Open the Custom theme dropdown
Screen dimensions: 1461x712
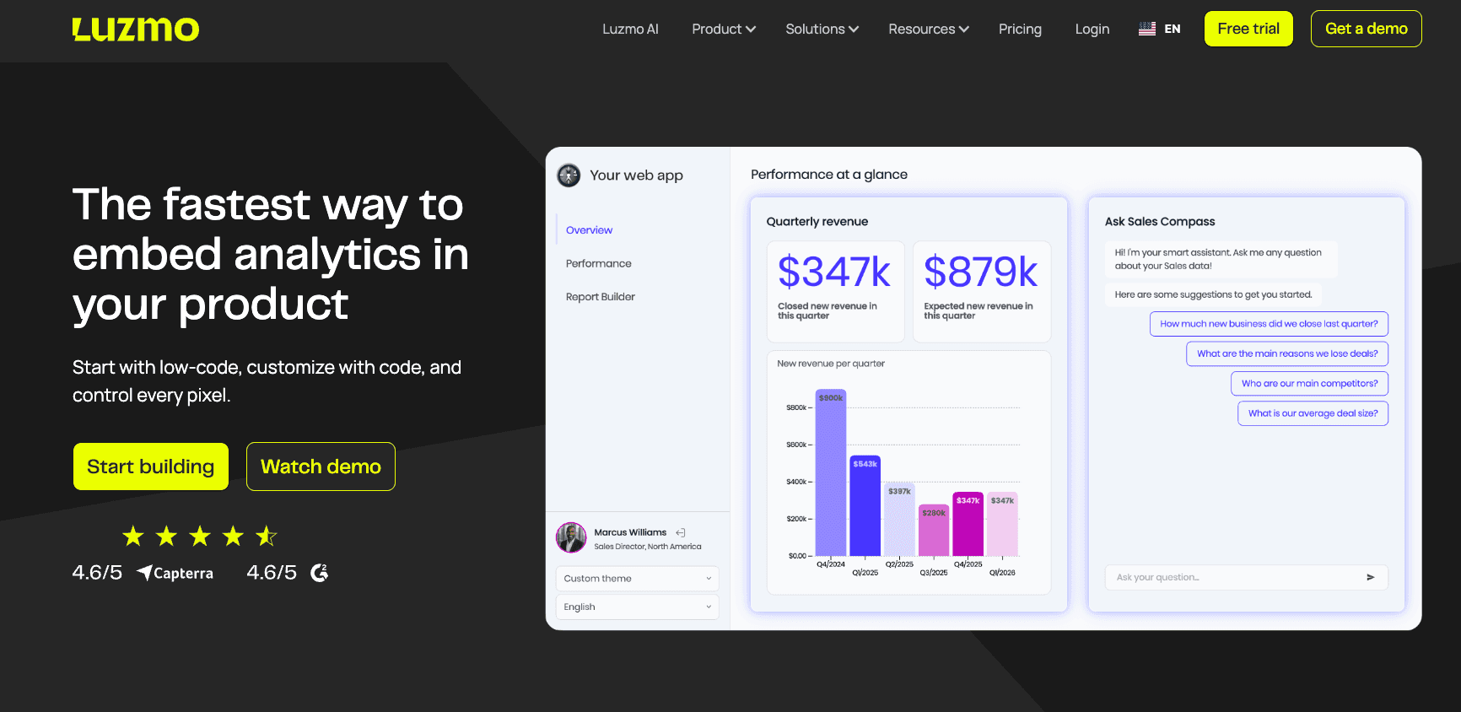[638, 579]
